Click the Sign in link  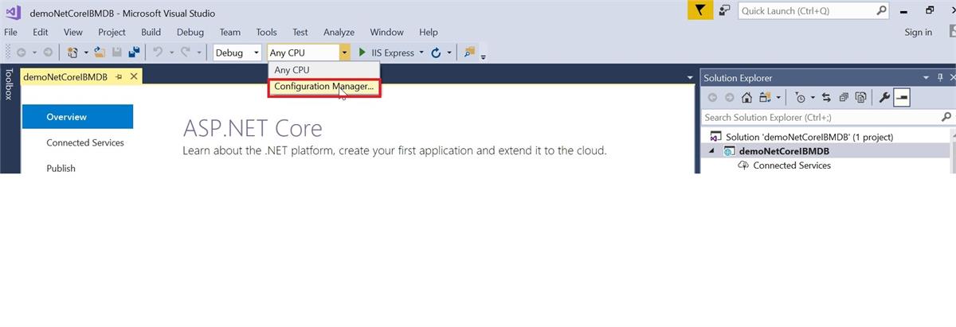click(x=919, y=32)
